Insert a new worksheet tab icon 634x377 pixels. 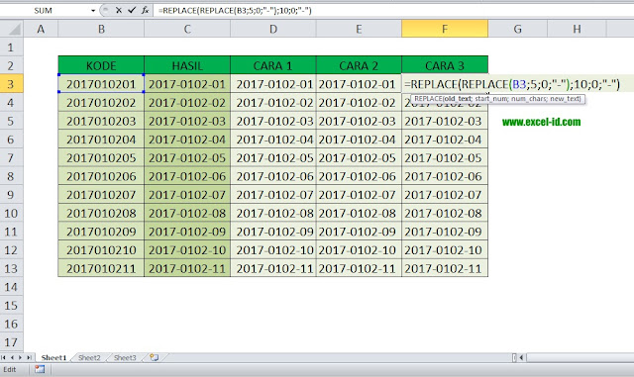point(155,357)
